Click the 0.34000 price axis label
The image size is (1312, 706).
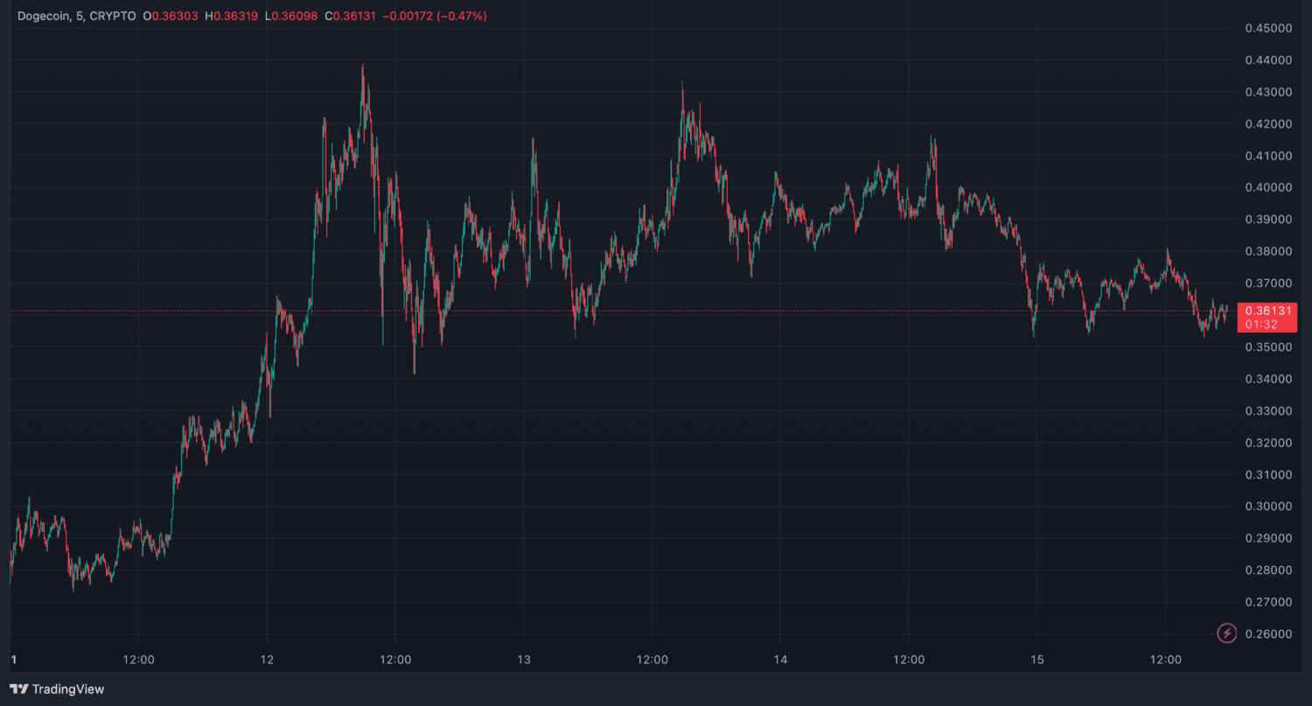(x=1268, y=379)
